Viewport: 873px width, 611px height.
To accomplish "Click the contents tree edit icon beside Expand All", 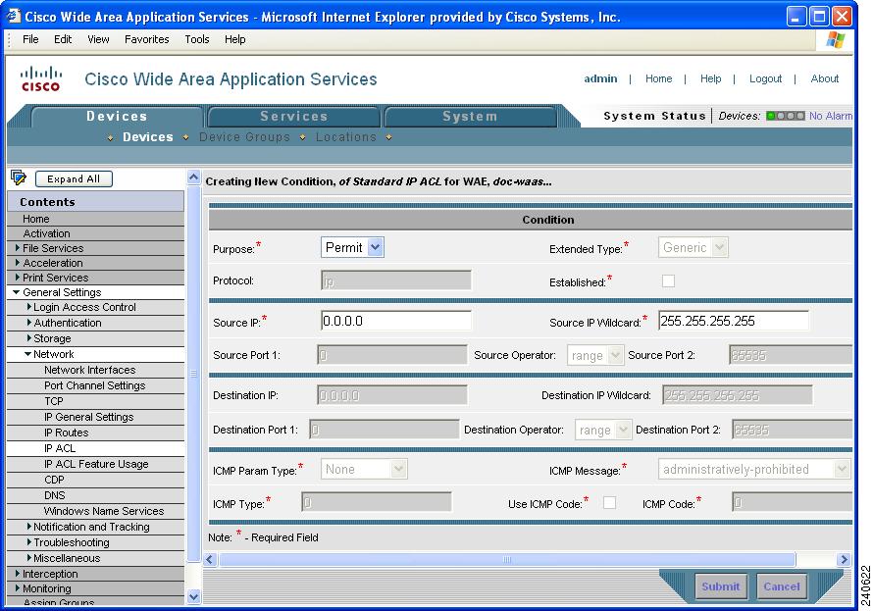I will [19, 178].
